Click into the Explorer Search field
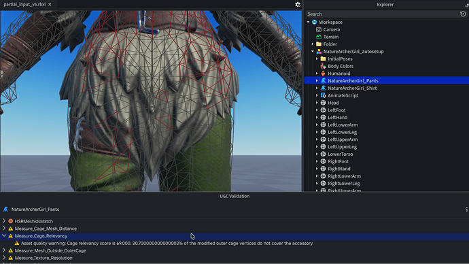This screenshot has width=469, height=264. (382, 14)
